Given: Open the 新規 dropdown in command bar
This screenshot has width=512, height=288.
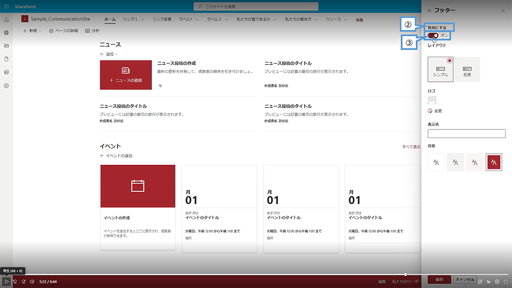Looking at the screenshot, I should [x=32, y=31].
